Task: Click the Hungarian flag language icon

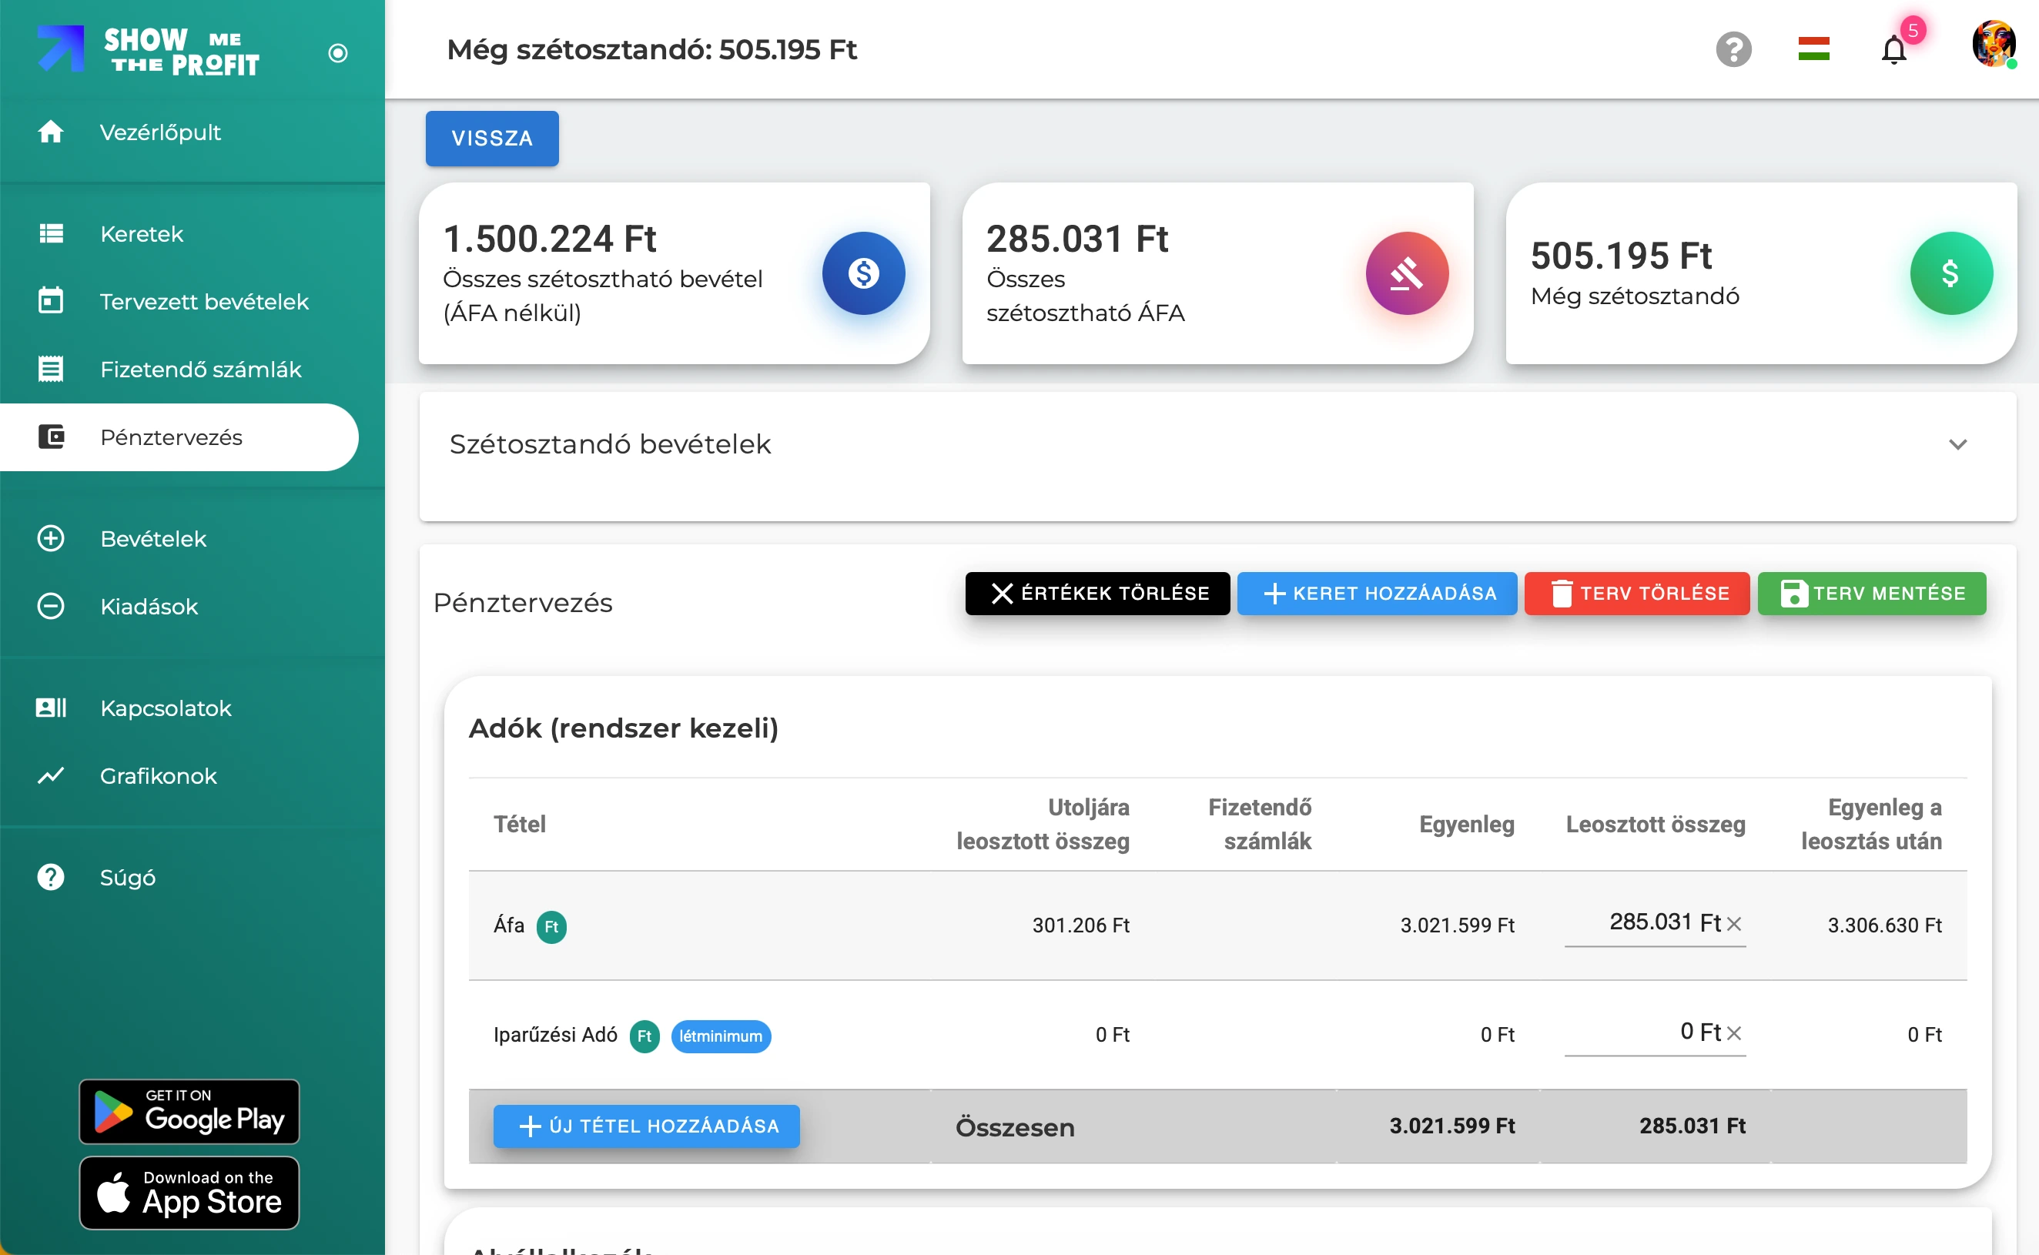Action: pyautogui.click(x=1813, y=49)
